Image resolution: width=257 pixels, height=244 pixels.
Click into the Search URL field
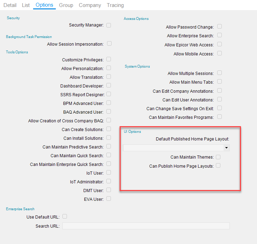point(146,226)
